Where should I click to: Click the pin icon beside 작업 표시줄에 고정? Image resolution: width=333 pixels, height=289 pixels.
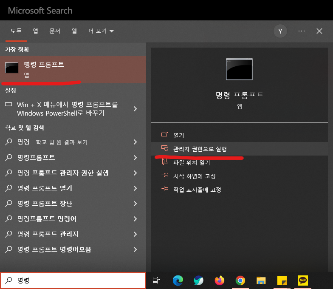[x=165, y=189]
